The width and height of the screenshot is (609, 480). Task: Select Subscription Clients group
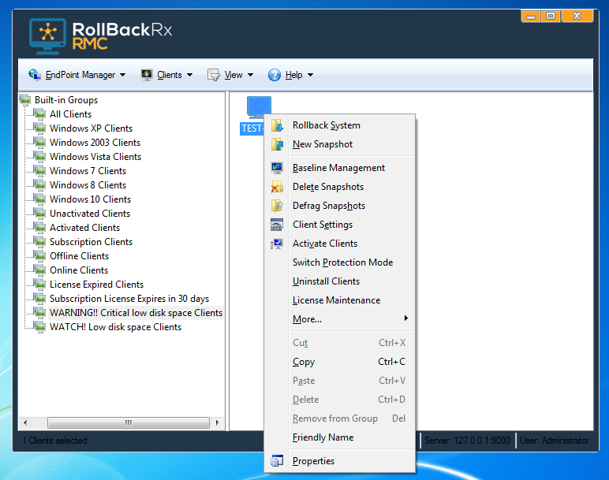pyautogui.click(x=91, y=242)
